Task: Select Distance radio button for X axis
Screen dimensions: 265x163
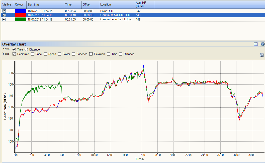Action: (x=26, y=49)
